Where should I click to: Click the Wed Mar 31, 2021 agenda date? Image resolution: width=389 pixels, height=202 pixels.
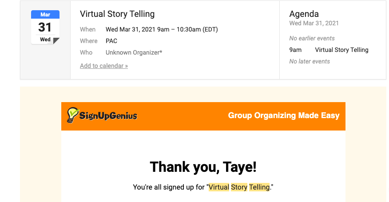[x=314, y=23]
